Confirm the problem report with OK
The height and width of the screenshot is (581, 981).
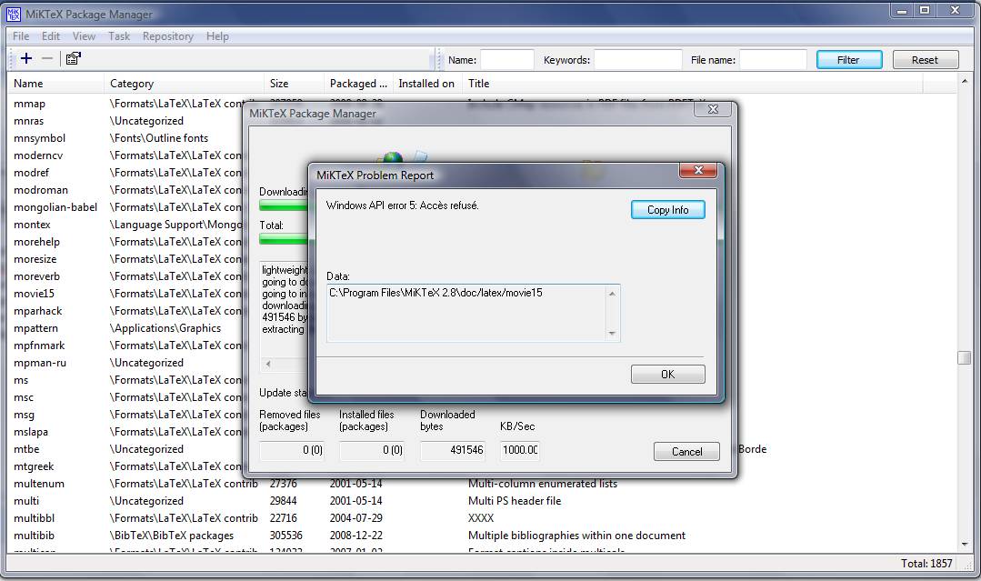667,374
